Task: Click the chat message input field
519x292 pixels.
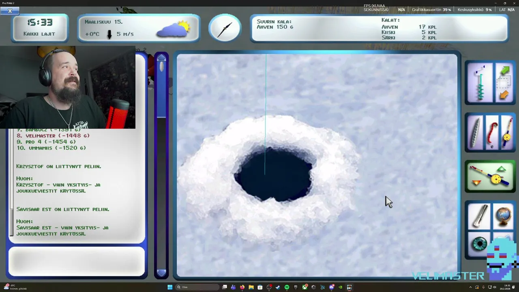Action: [77, 262]
